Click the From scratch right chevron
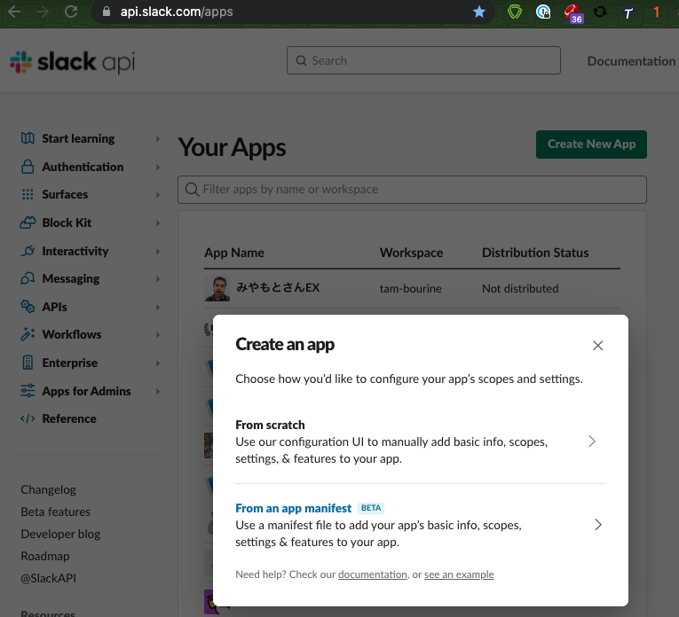The height and width of the screenshot is (617, 679). [592, 441]
